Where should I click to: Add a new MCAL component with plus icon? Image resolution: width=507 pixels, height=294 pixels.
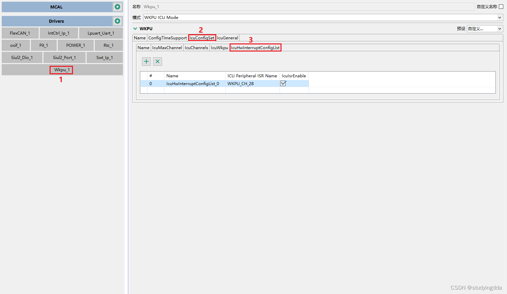117,7
